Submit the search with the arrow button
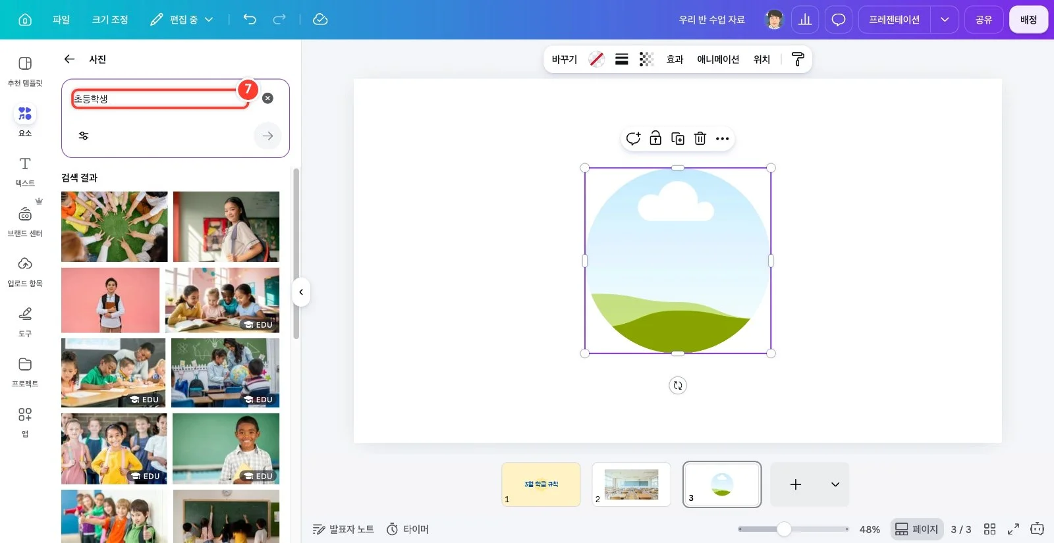This screenshot has width=1054, height=543. (267, 136)
